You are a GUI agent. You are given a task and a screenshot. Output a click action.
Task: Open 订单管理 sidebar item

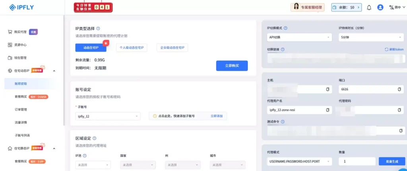[x=21, y=110]
